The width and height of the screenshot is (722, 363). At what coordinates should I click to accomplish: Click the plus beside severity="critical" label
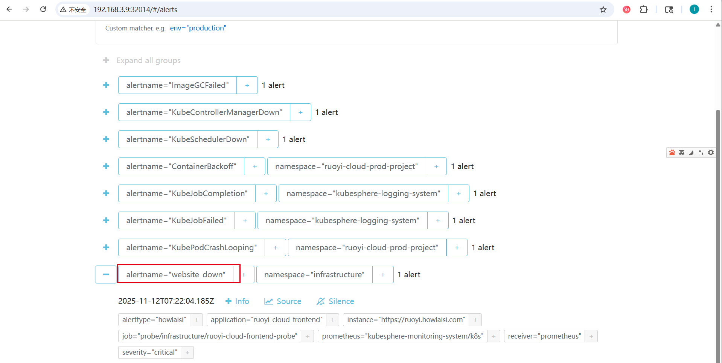[x=187, y=352]
